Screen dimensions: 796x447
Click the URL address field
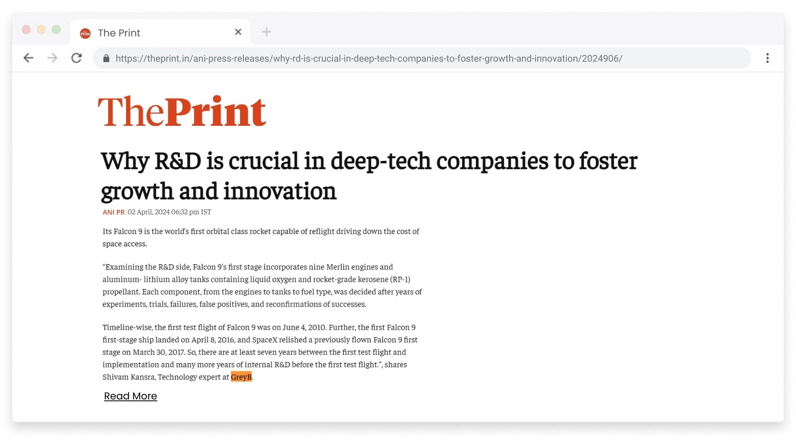coord(422,58)
